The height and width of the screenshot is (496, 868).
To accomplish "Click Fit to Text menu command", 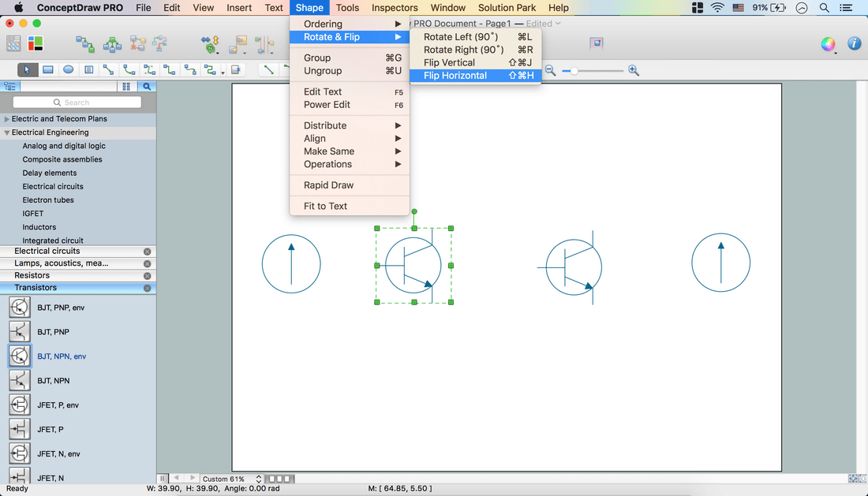I will click(x=325, y=206).
